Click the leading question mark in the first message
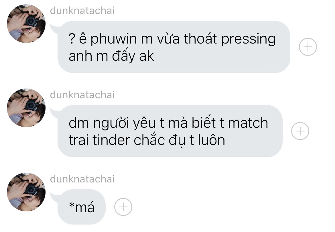This screenshot has width=335, height=232. (72, 39)
